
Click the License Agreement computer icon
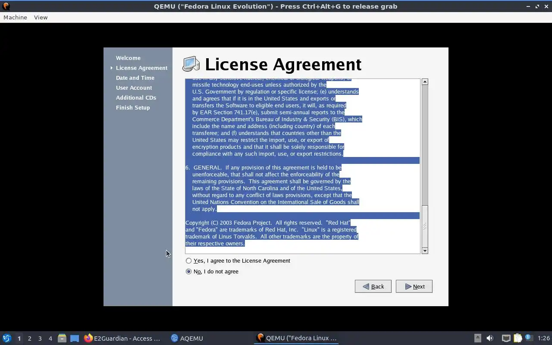pyautogui.click(x=191, y=64)
